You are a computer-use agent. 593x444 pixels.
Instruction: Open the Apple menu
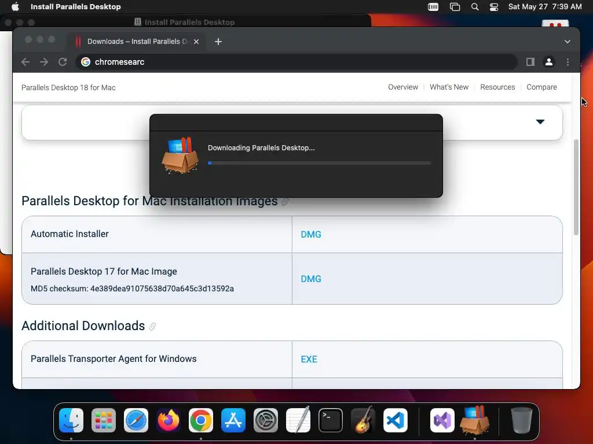tap(15, 6)
